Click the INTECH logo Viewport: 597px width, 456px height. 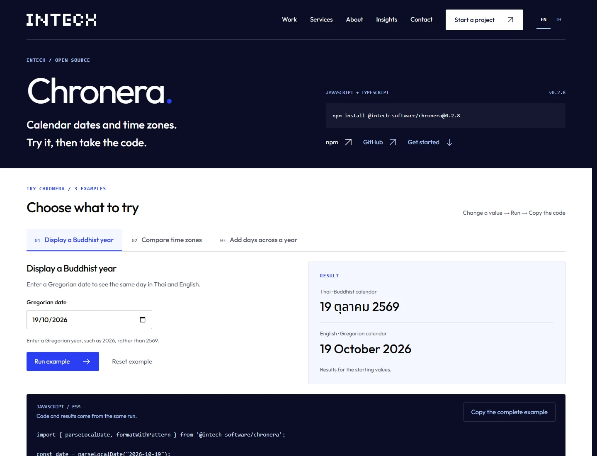pos(61,19)
